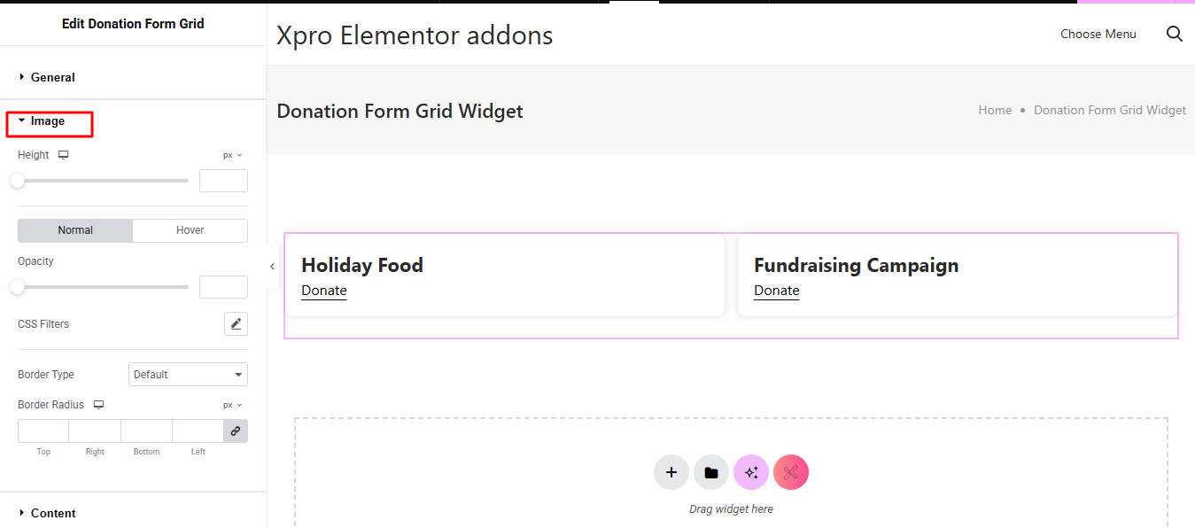Click the Home breadcrumb link

995,111
